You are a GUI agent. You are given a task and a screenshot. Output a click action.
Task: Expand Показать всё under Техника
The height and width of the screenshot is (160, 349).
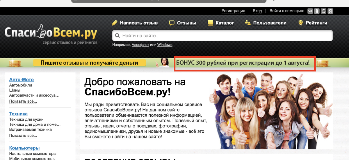pyautogui.click(x=23, y=136)
